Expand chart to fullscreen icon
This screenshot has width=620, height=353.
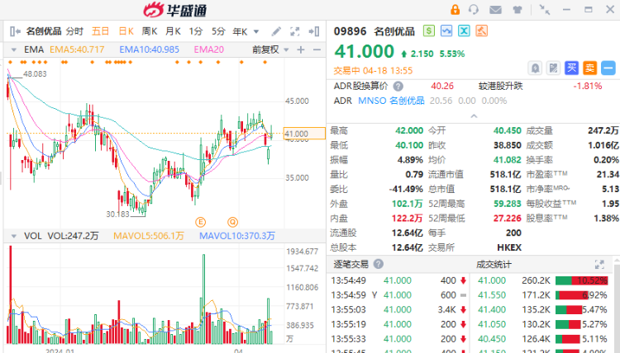[295, 31]
